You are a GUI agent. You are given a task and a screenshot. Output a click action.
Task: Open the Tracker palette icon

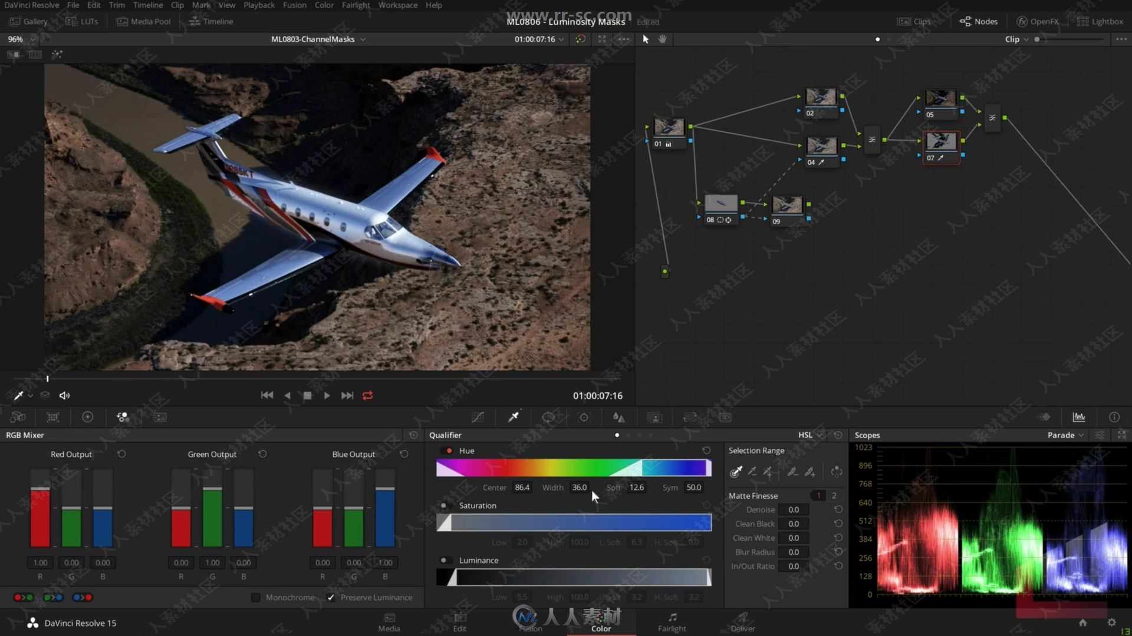point(584,417)
